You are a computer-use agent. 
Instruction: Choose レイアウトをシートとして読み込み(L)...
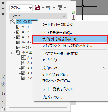point(70,45)
